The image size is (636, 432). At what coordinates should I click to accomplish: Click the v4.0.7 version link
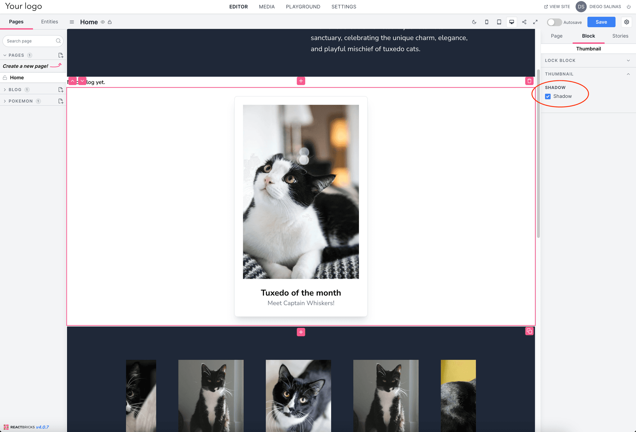[x=42, y=427]
